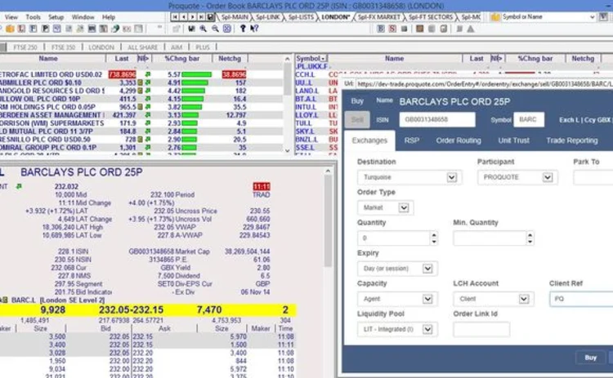Image resolution: width=613 pixels, height=378 pixels.
Task: Click the brown square toolbar icon
Action: [x=420, y=29]
